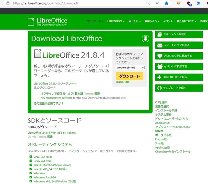This screenshot has width=208, height=184.
Task: Click アプリストアとChromebook sidebar link
Action: [x=173, y=127]
